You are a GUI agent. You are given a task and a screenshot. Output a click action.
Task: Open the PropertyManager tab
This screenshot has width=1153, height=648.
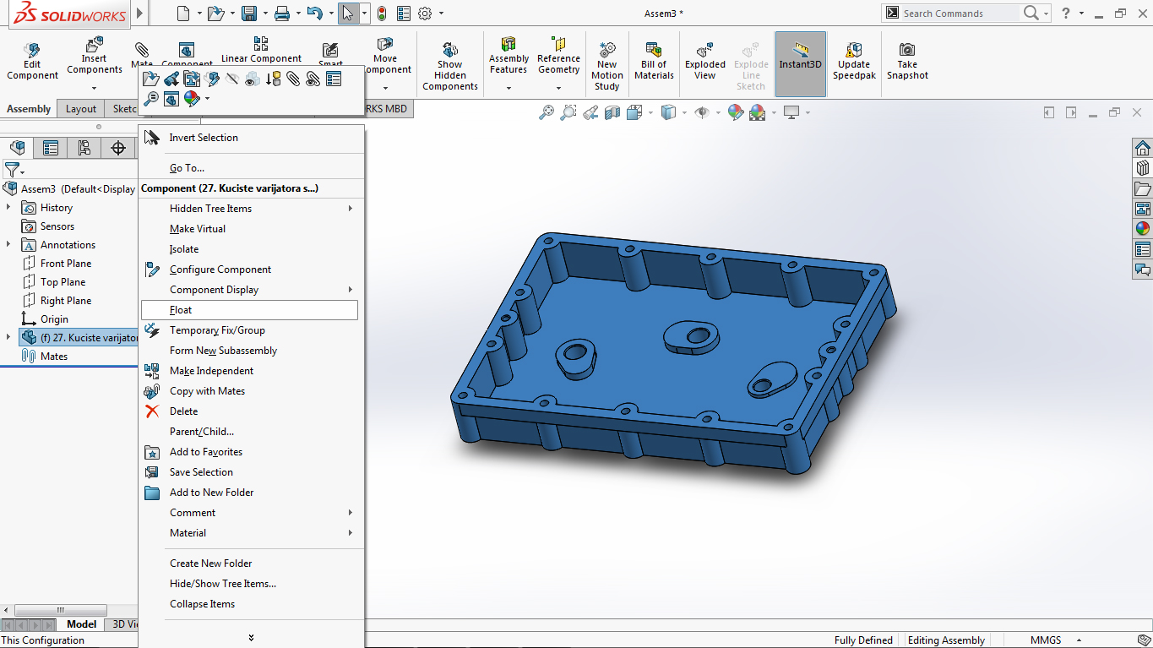[x=51, y=148]
